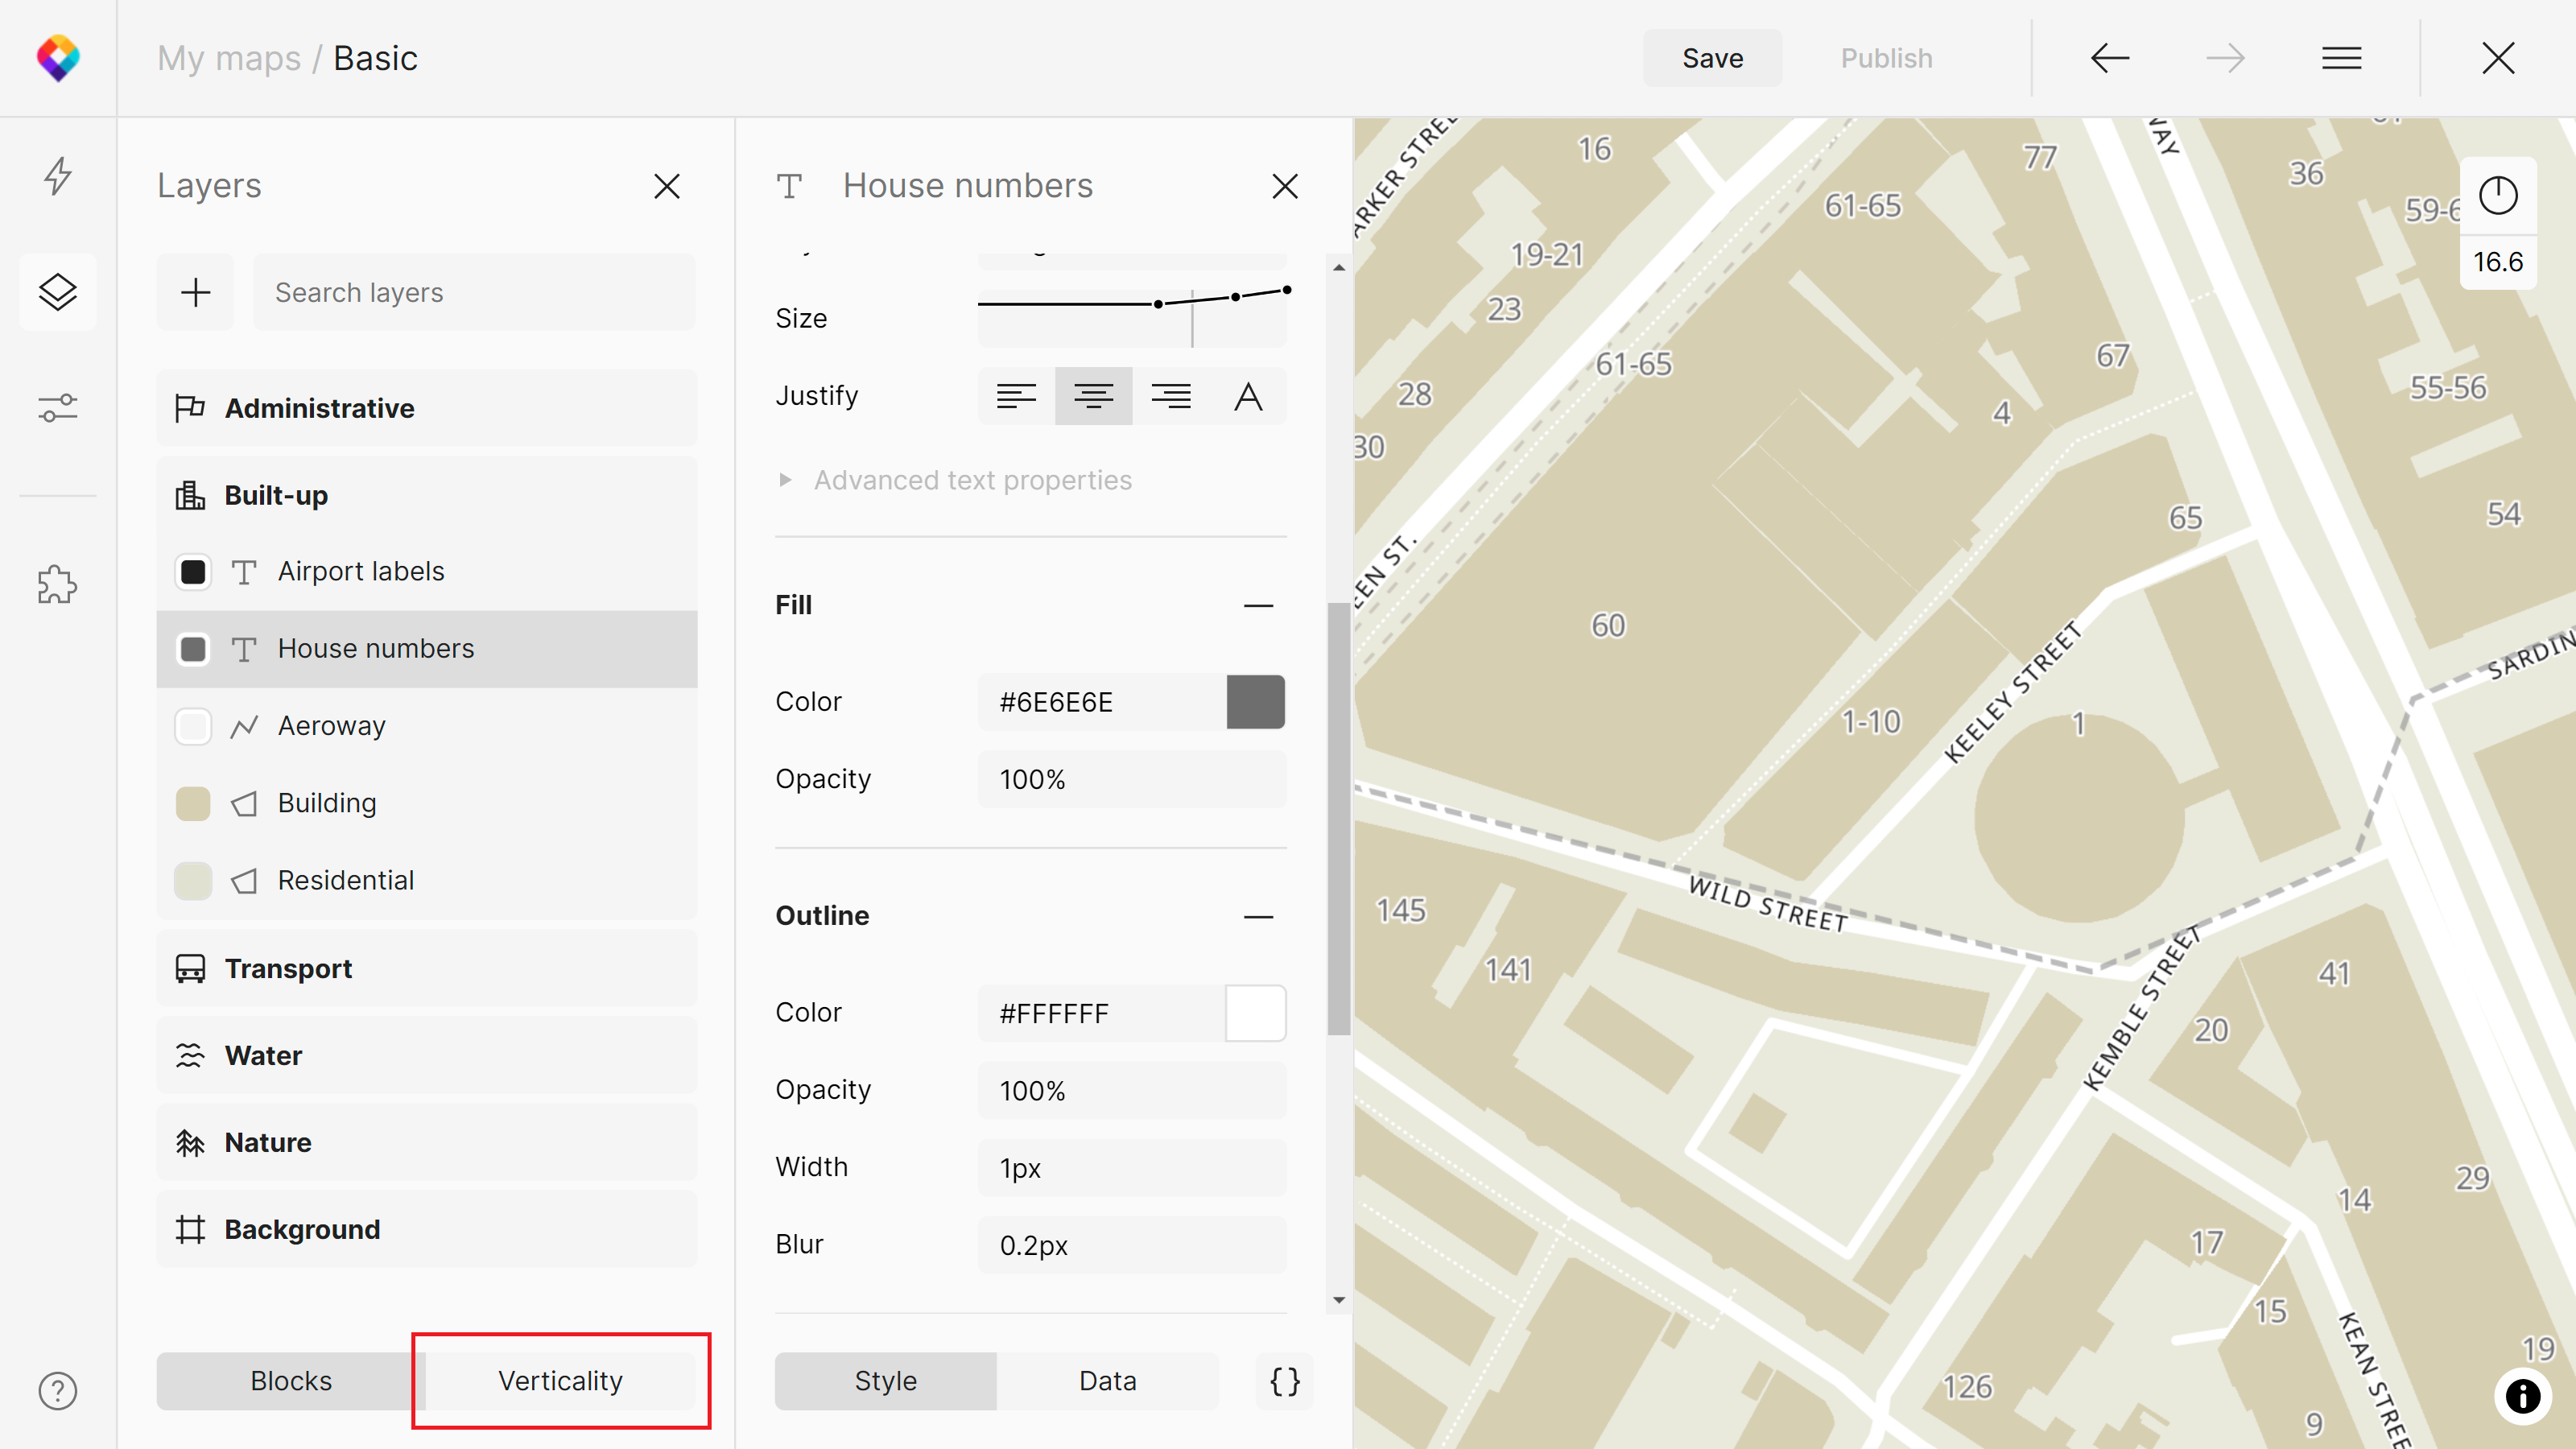
Task: Open the puzzle piece extensions icon
Action: (x=58, y=584)
